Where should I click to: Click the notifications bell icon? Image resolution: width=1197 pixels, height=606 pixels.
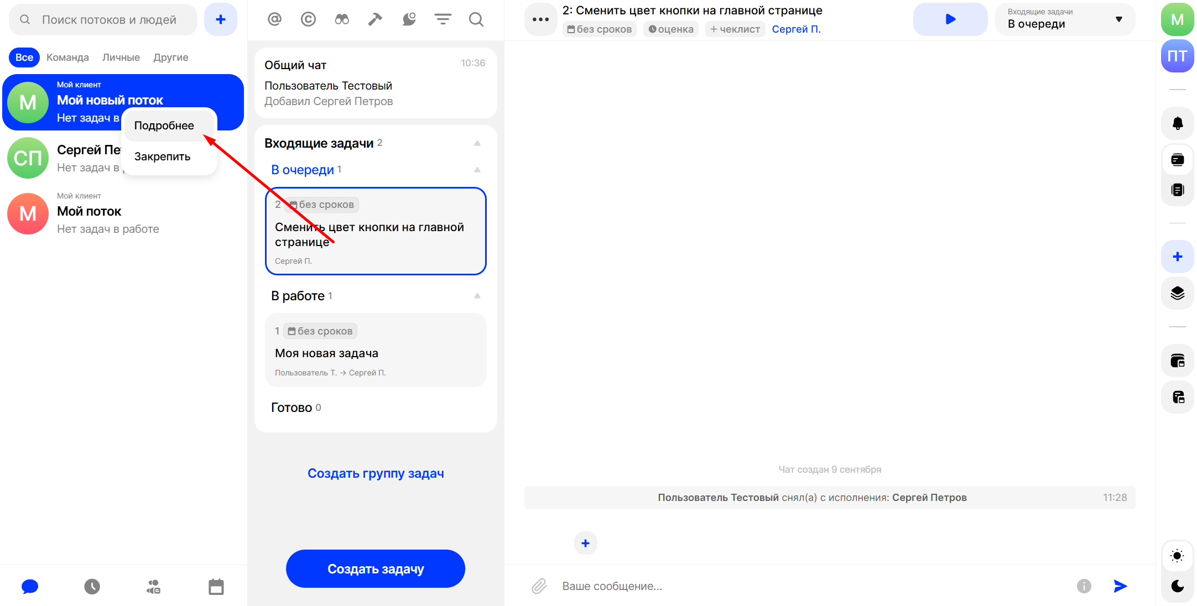point(1177,123)
